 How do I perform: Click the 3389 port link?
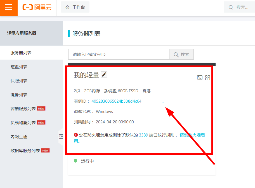143,135
